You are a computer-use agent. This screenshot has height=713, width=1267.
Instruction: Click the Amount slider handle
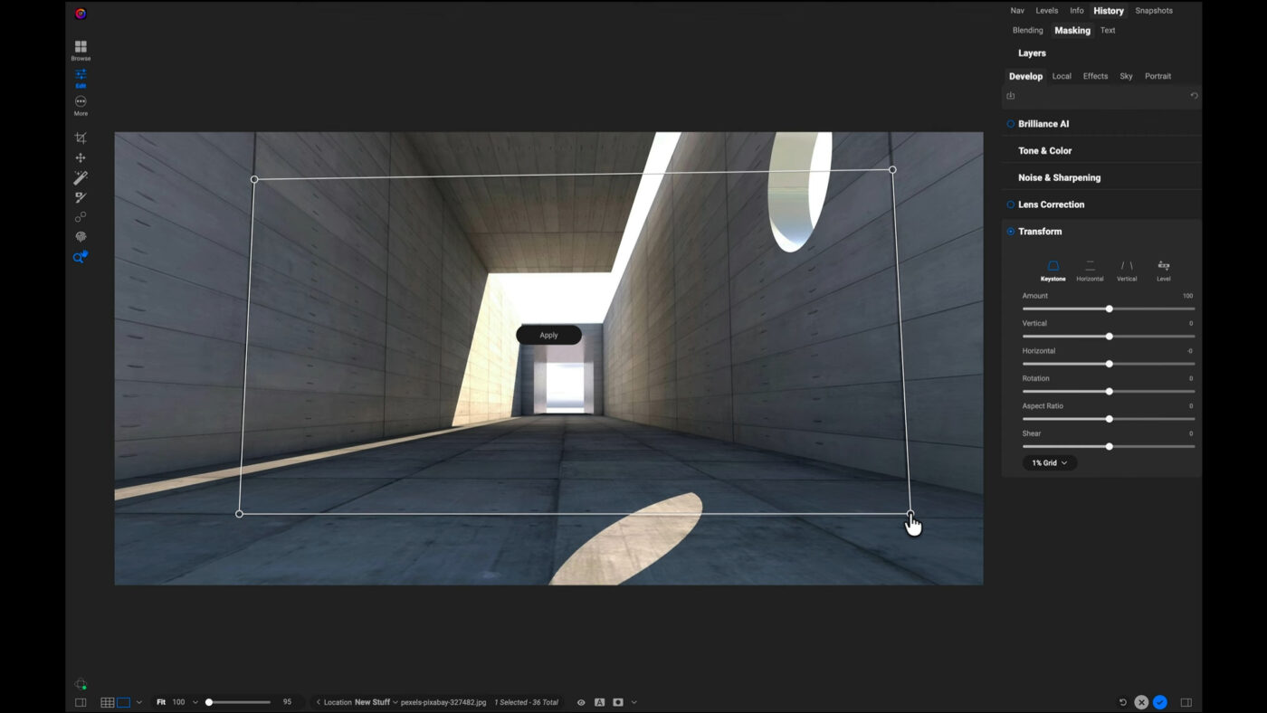[1109, 309]
